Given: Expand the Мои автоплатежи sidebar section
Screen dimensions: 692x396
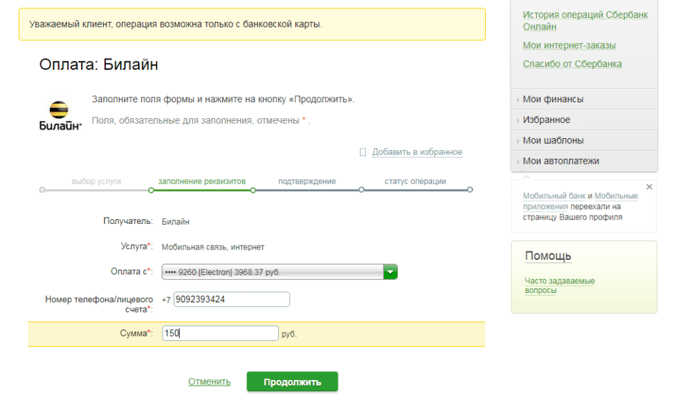Looking at the screenshot, I should point(584,162).
